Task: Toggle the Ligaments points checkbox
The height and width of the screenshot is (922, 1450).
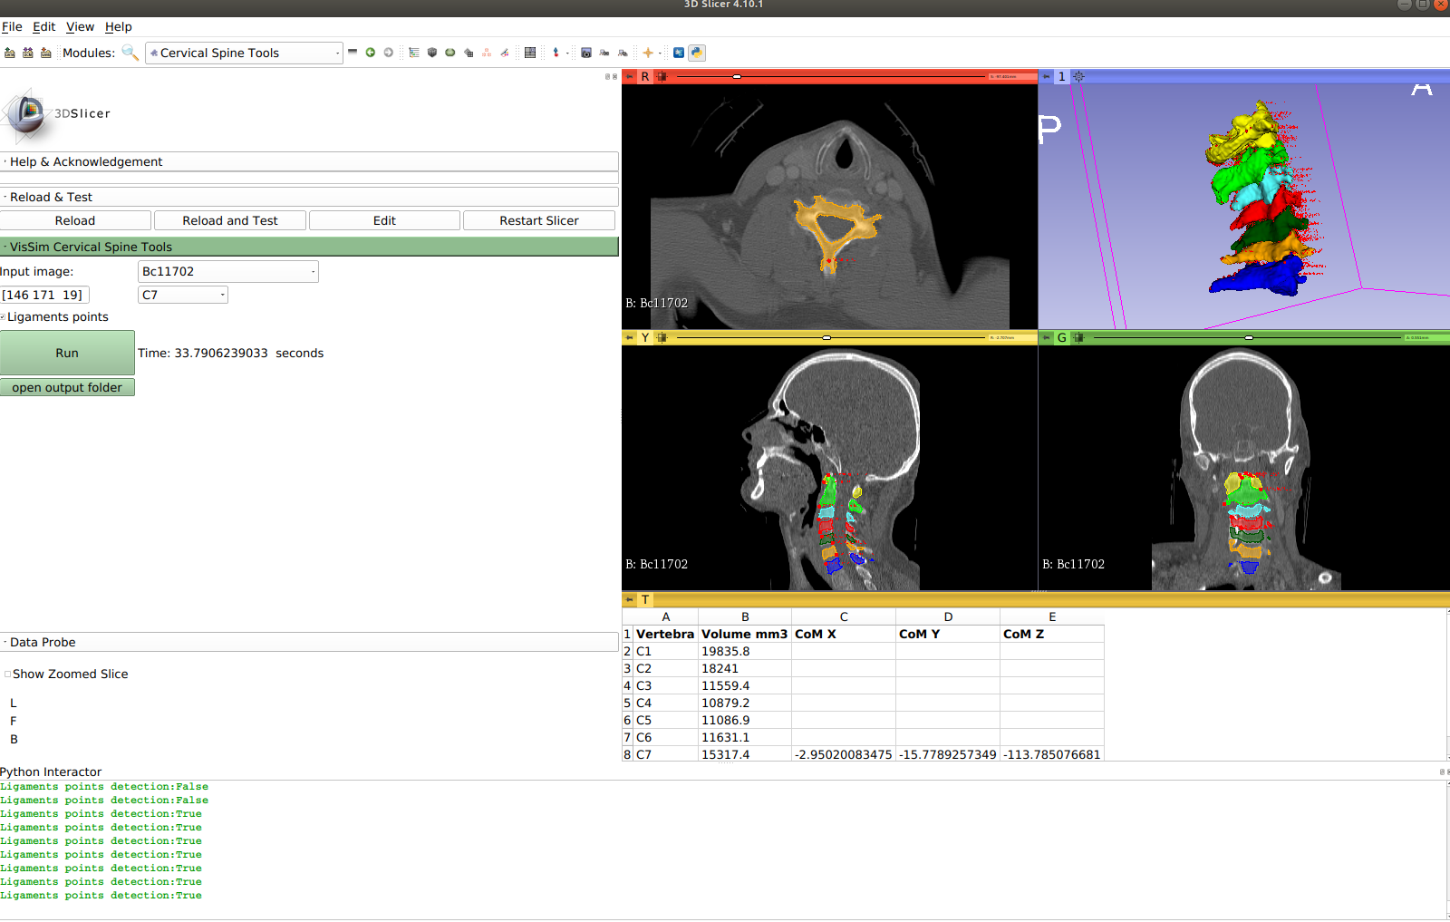Action: point(4,317)
